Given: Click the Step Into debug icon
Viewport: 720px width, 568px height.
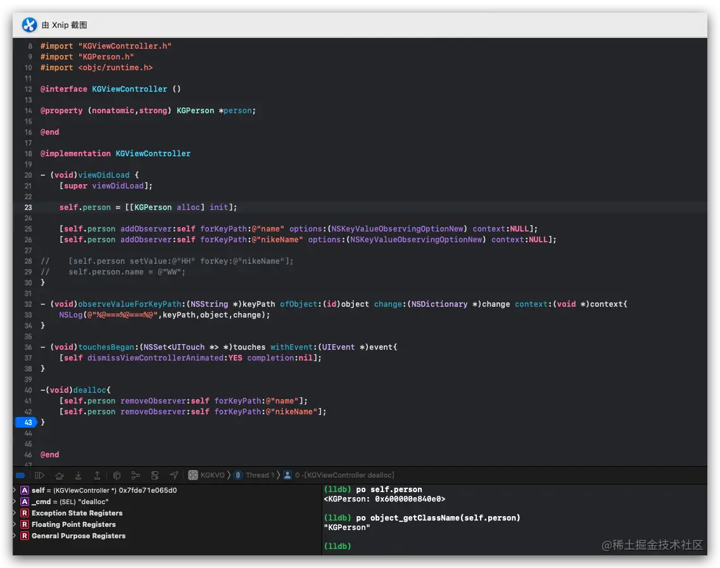Looking at the screenshot, I should pos(79,475).
